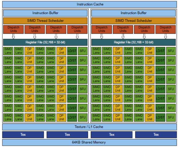Click the Register File in the left partition
This screenshot has width=178, height=147.
[45, 42]
